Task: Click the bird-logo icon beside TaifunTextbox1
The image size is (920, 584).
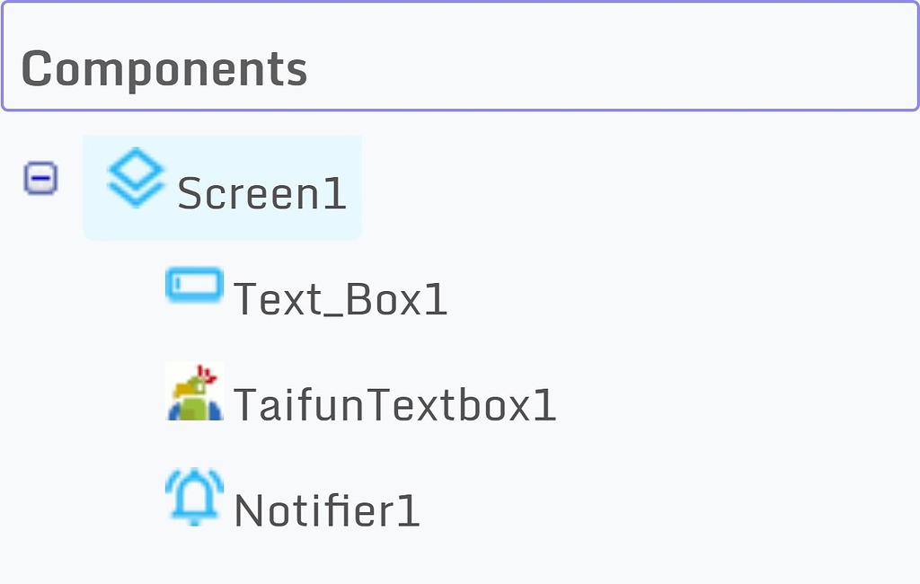Action: [x=192, y=392]
